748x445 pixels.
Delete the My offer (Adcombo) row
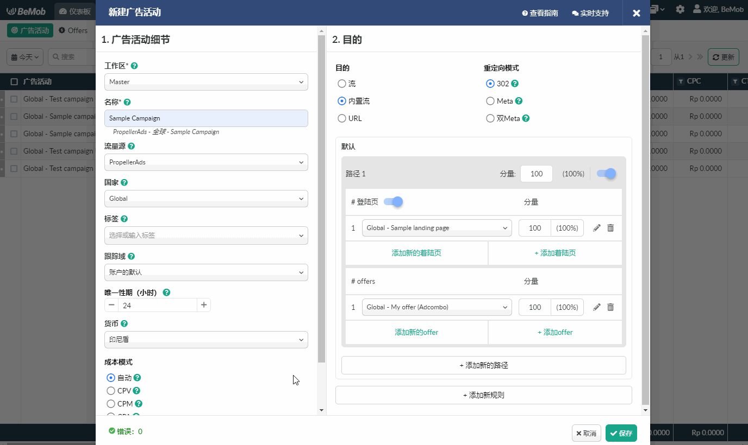tap(610, 307)
